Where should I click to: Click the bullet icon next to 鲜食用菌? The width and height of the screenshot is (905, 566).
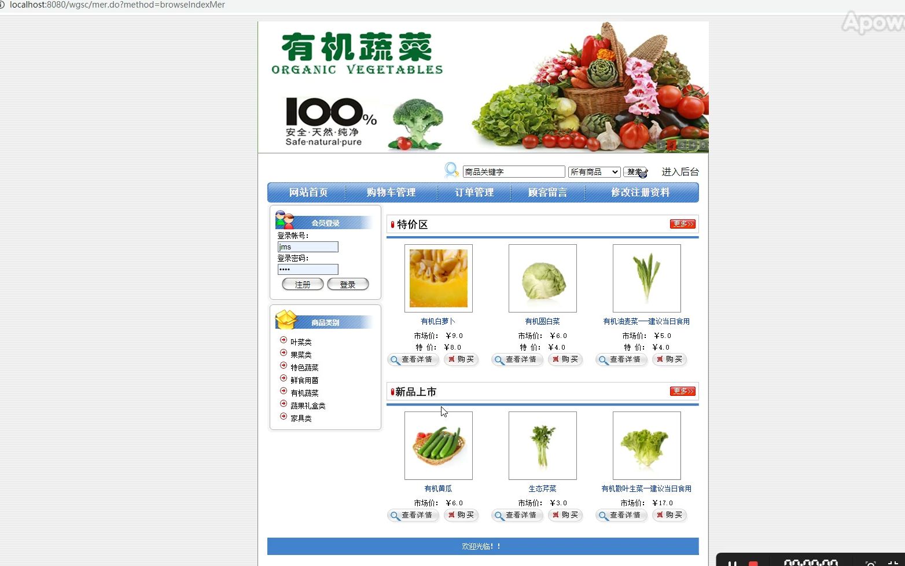pos(284,378)
